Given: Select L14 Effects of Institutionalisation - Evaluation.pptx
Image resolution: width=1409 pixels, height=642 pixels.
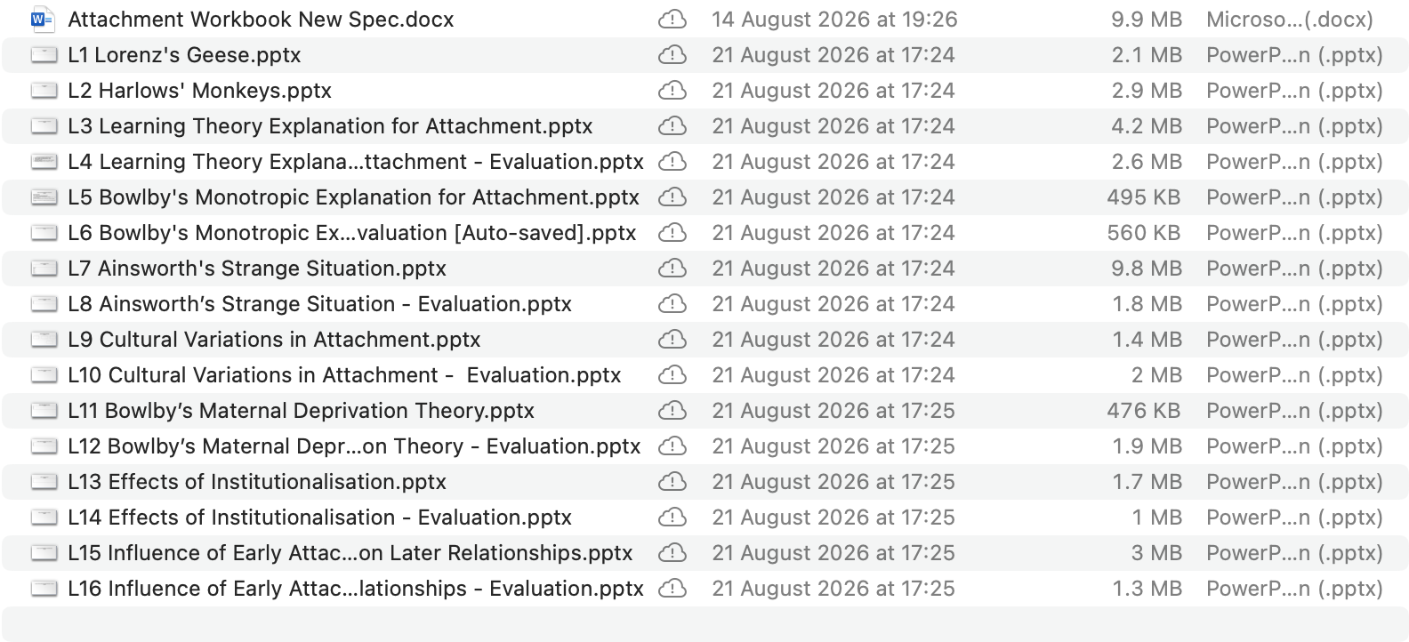Looking at the screenshot, I should click(319, 518).
